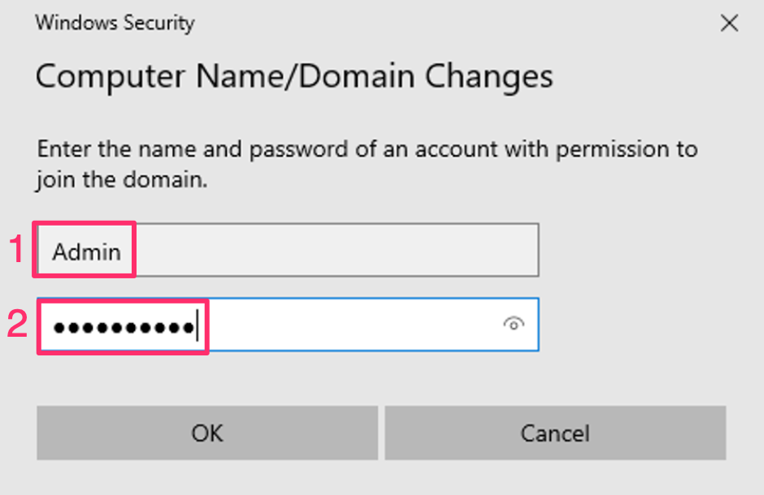Click the OK button
Screen dimensions: 764x495
click(207, 433)
